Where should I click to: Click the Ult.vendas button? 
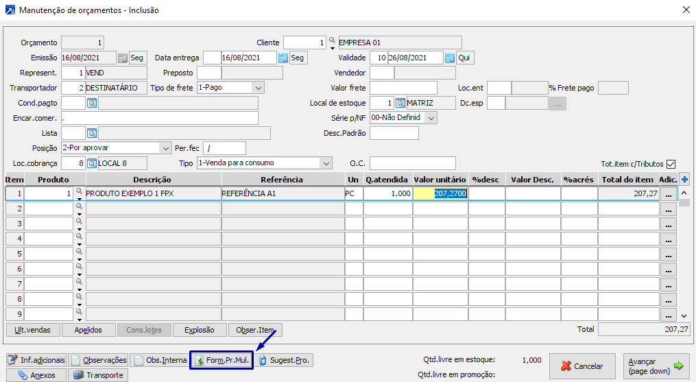[32, 330]
